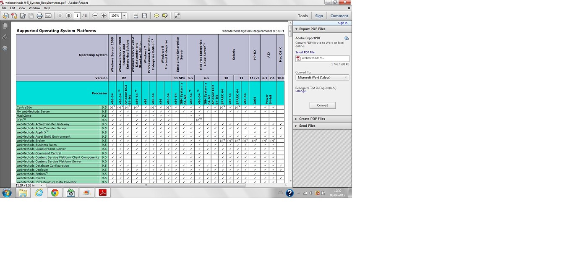Click the Sign document toolbar icon

coord(23,16)
